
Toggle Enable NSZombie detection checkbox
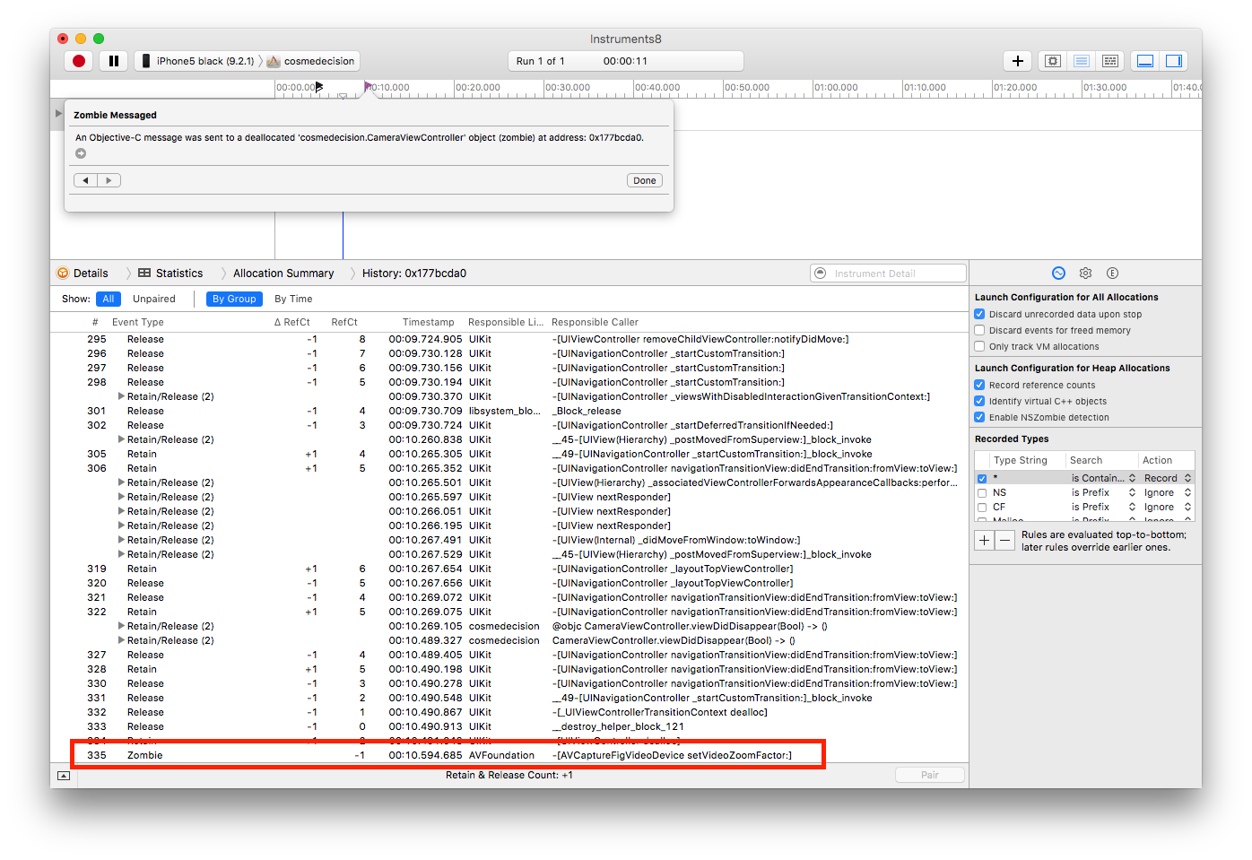[979, 417]
